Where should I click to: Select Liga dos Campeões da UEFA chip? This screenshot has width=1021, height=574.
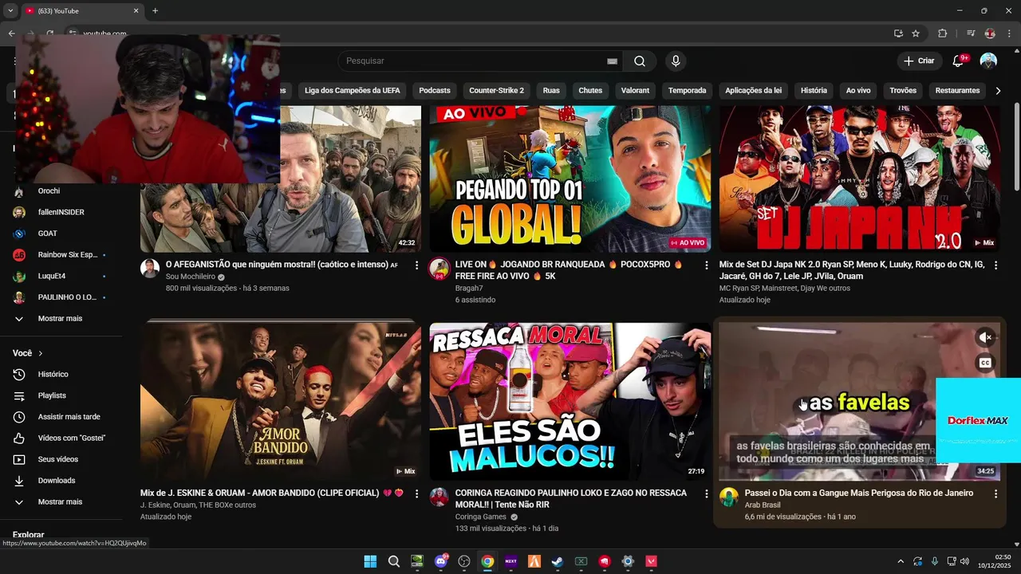[352, 91]
